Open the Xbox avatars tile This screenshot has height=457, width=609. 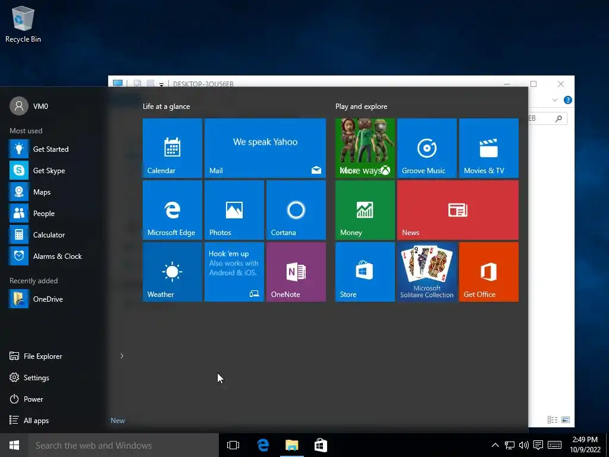click(365, 148)
